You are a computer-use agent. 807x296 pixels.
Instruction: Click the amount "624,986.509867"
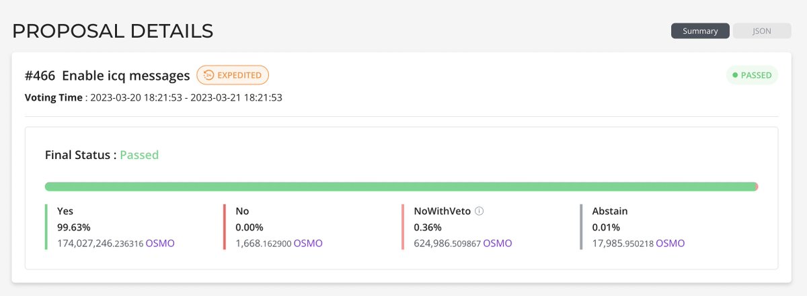click(447, 243)
